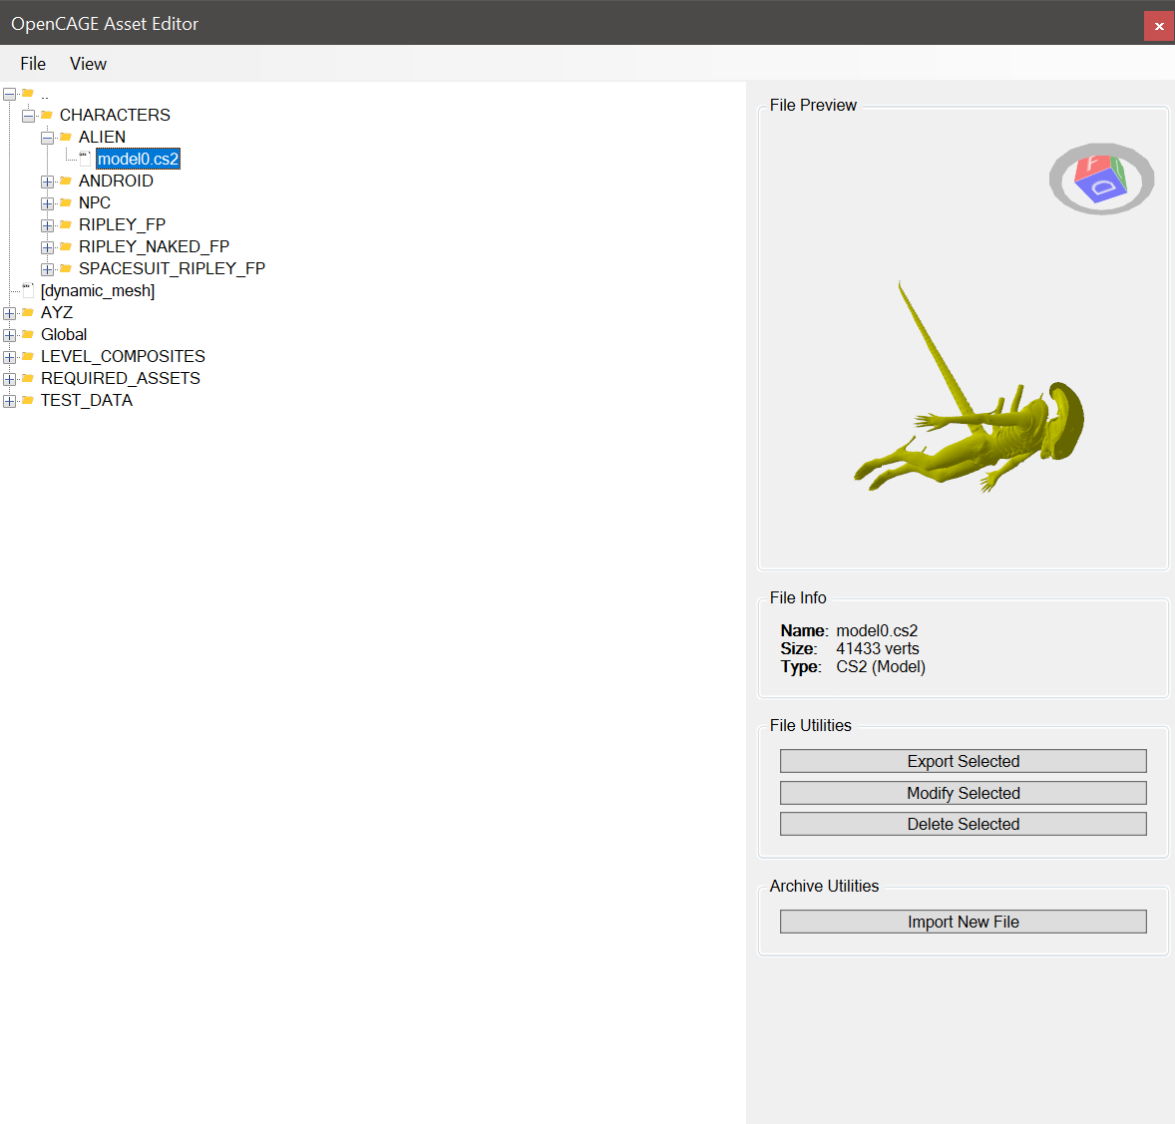Click the [dynamic_mesh] file icon
The image size is (1175, 1124).
pyautogui.click(x=28, y=290)
